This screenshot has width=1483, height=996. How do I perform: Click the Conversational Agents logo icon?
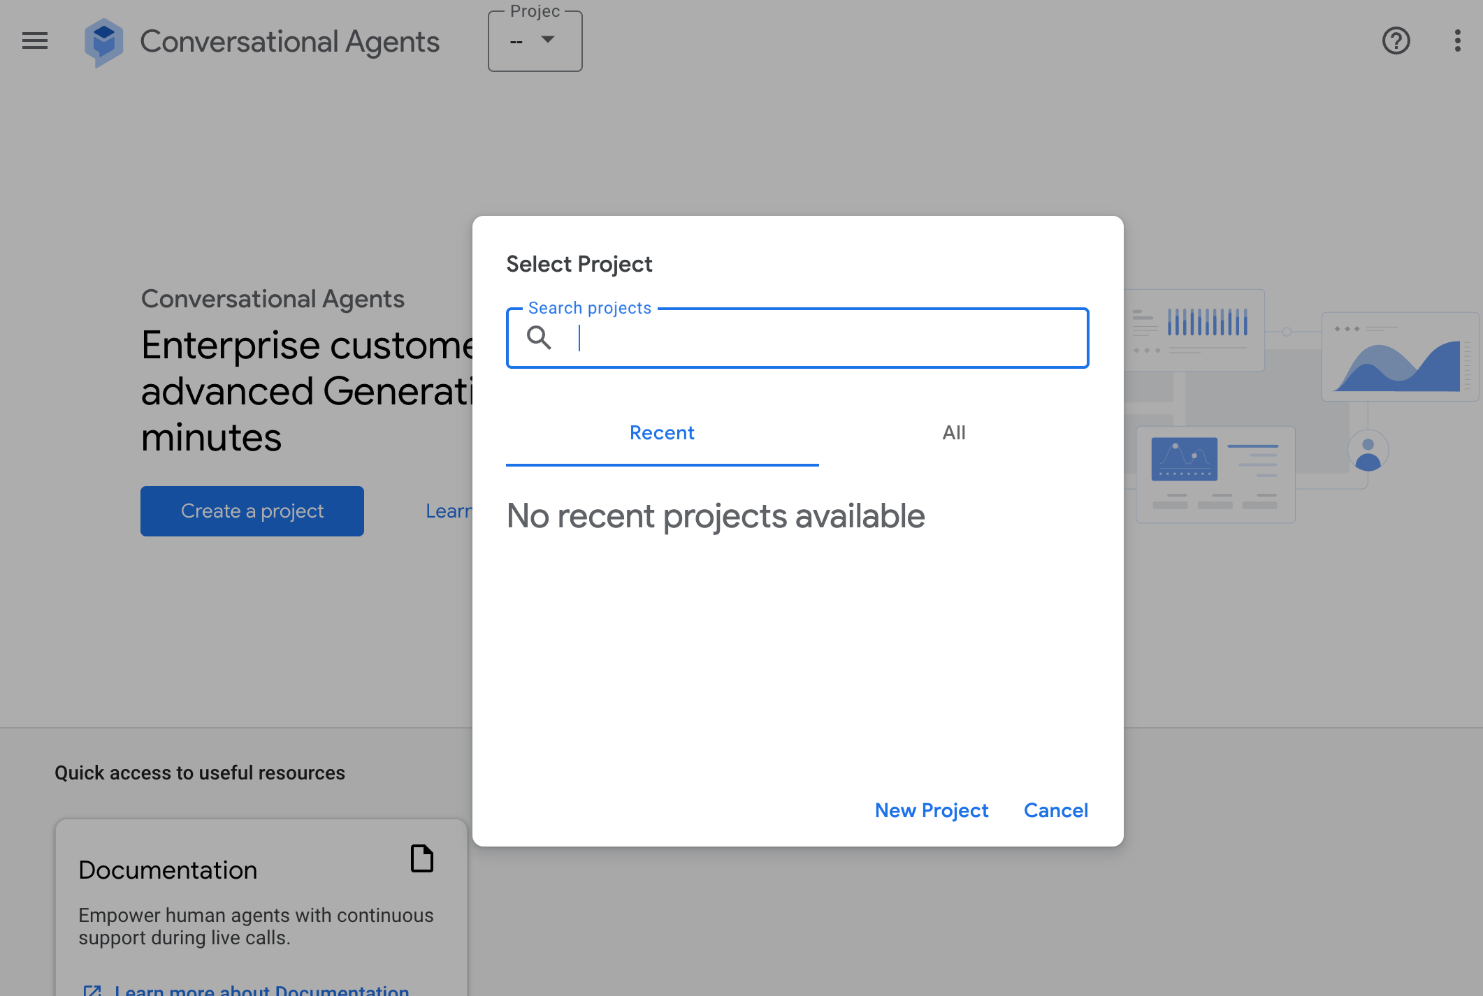[x=103, y=42]
